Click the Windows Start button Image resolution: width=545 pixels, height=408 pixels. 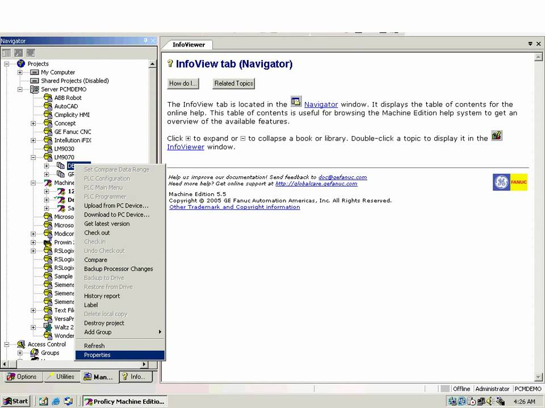tap(16, 401)
